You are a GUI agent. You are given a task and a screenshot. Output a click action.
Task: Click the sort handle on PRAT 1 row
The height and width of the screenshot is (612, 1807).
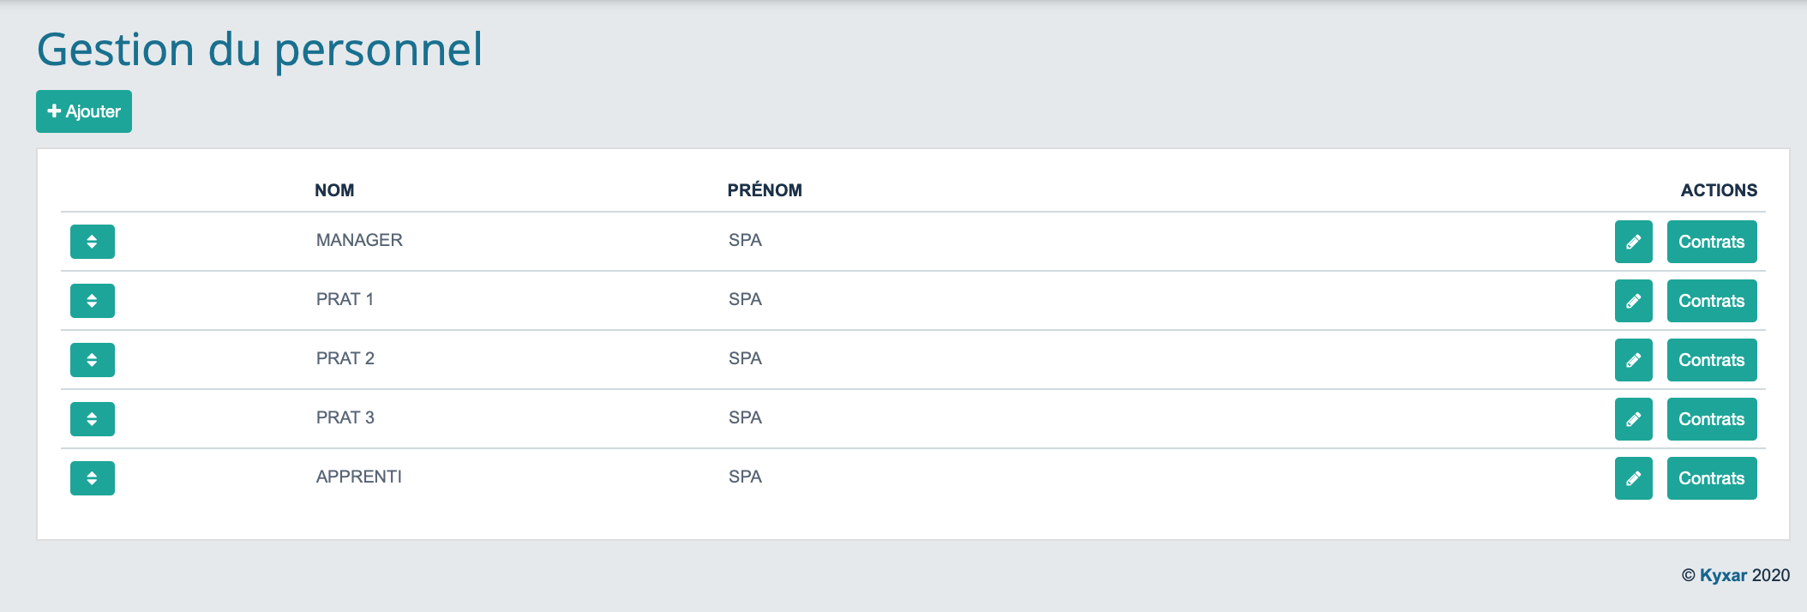(93, 301)
